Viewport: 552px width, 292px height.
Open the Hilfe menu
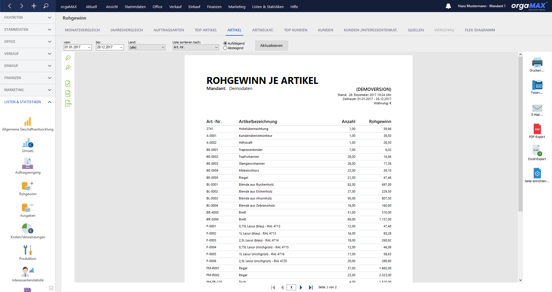click(x=294, y=7)
